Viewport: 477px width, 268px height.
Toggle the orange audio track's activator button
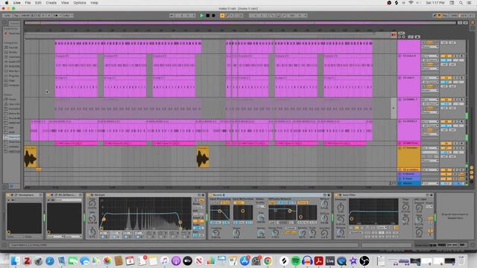click(446, 148)
